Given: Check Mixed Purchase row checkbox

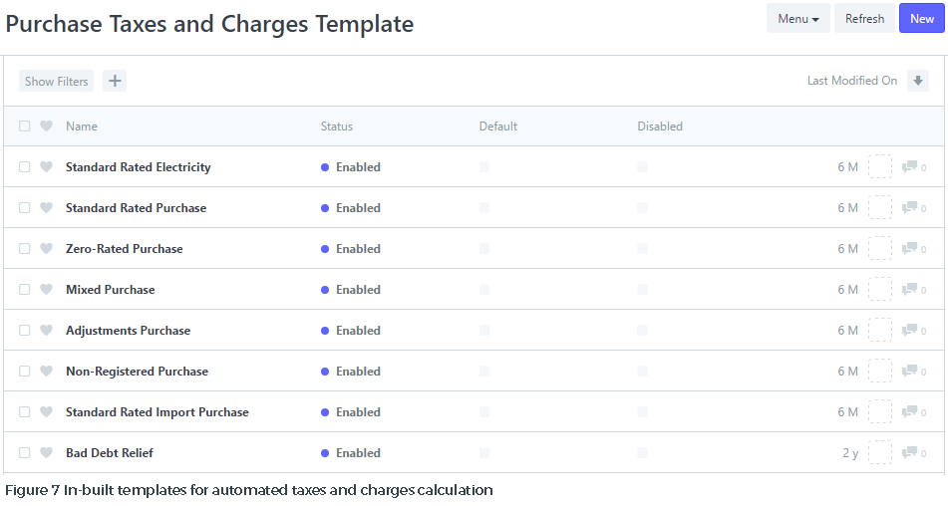Looking at the screenshot, I should pos(24,289).
